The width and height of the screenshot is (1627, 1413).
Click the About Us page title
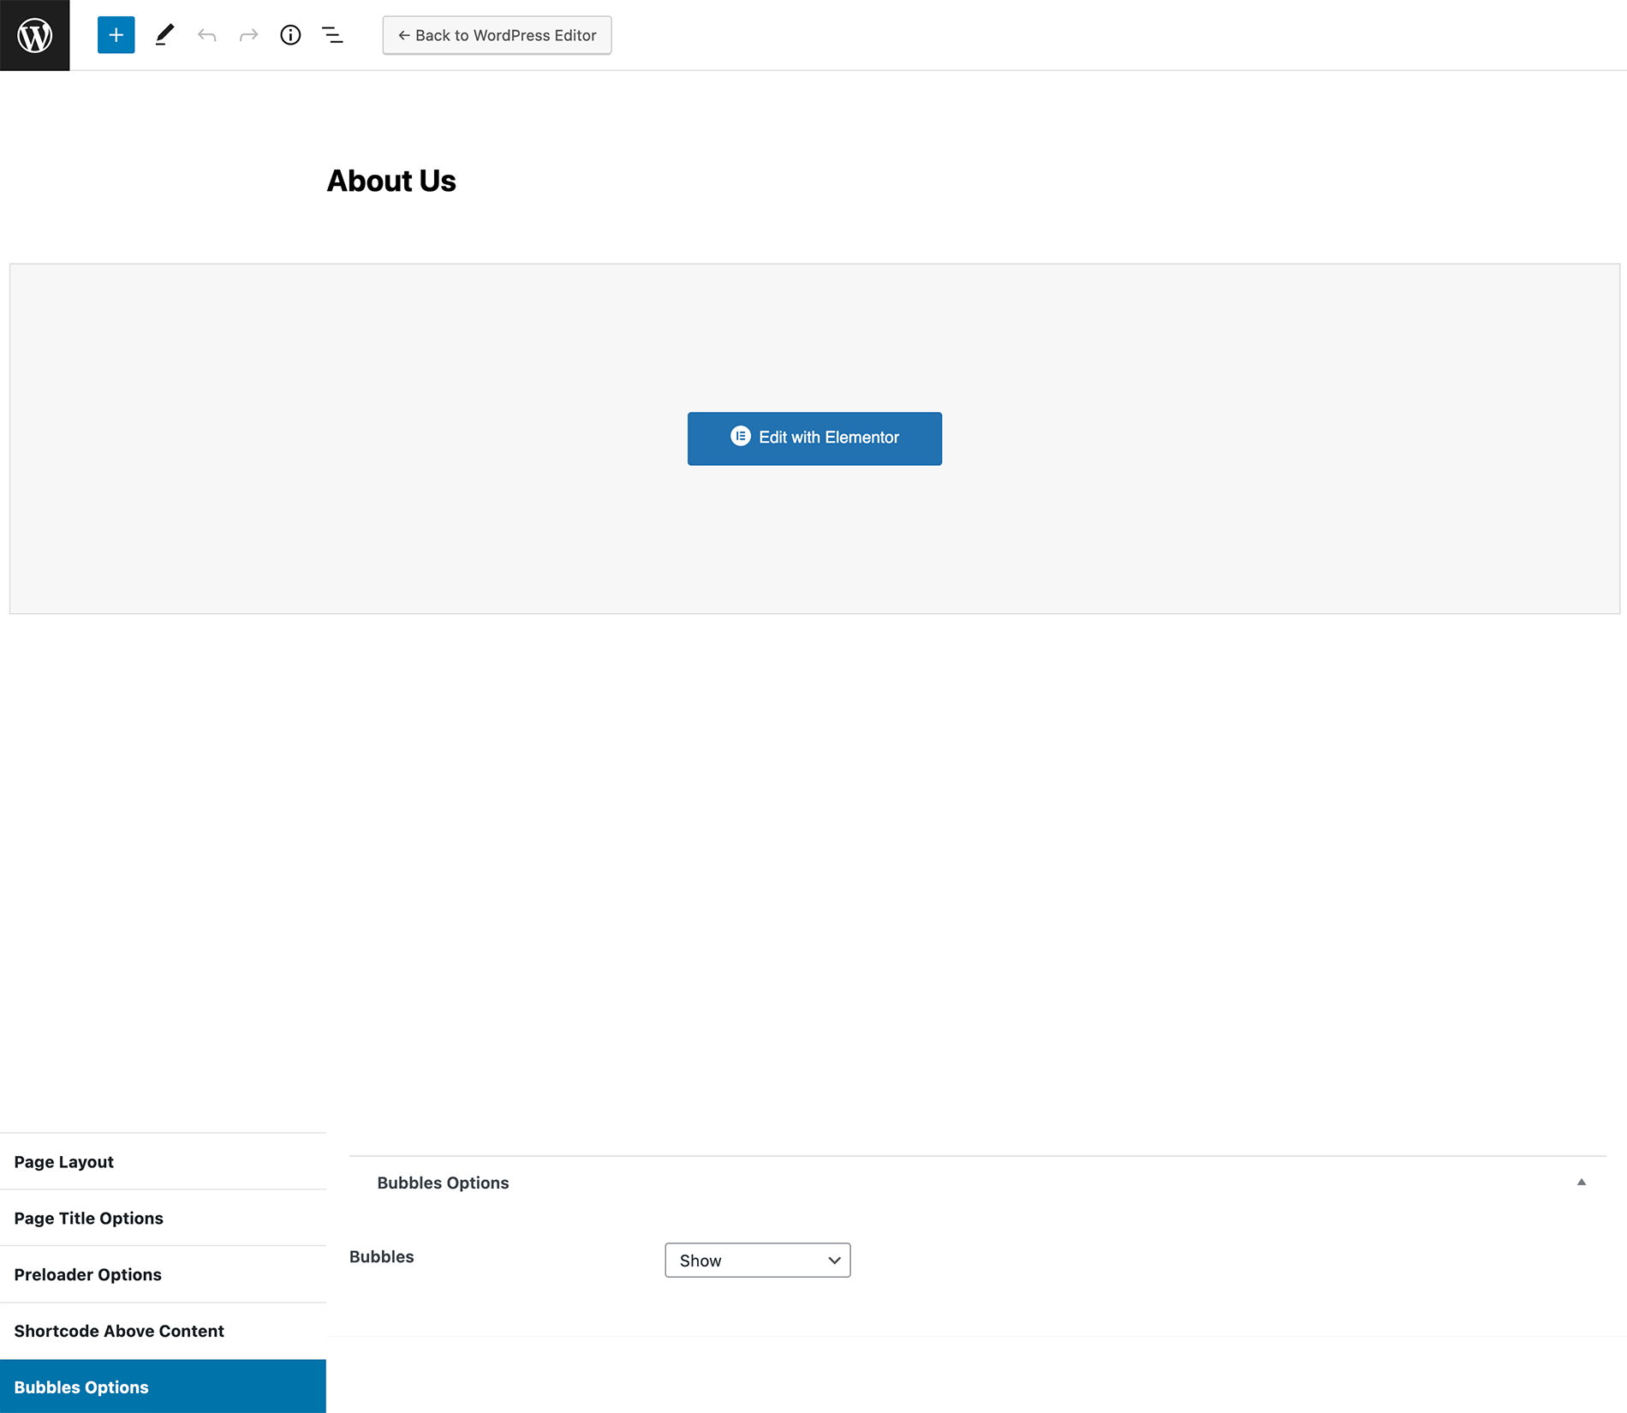[x=391, y=181]
